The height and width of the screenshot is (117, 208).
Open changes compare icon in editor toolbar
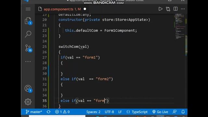[x=168, y=9]
